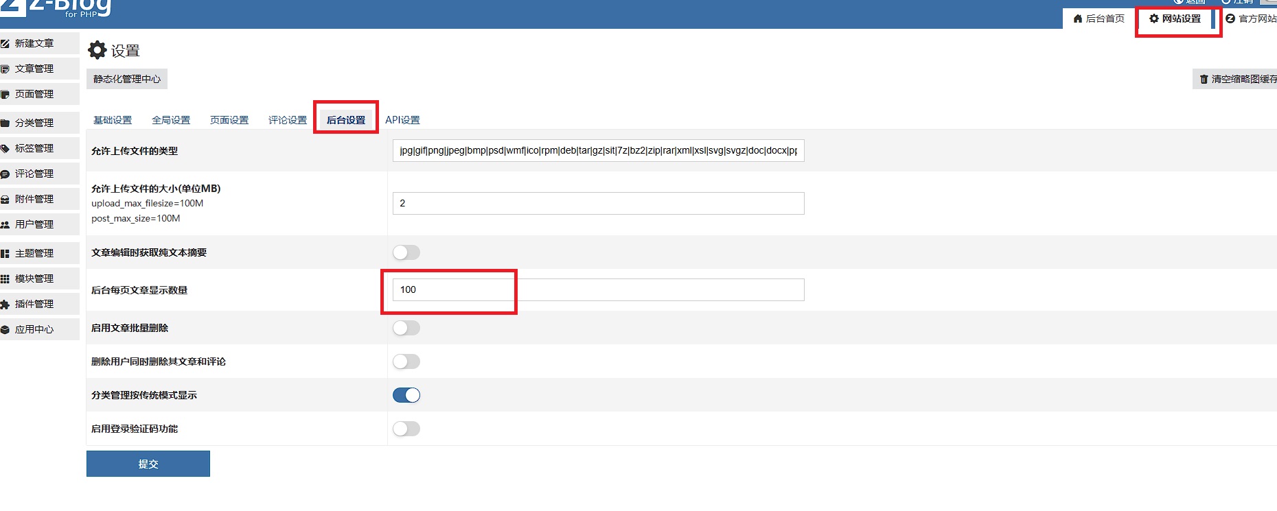Click the Z-Blog logo in header
The width and height of the screenshot is (1277, 511).
tap(56, 8)
